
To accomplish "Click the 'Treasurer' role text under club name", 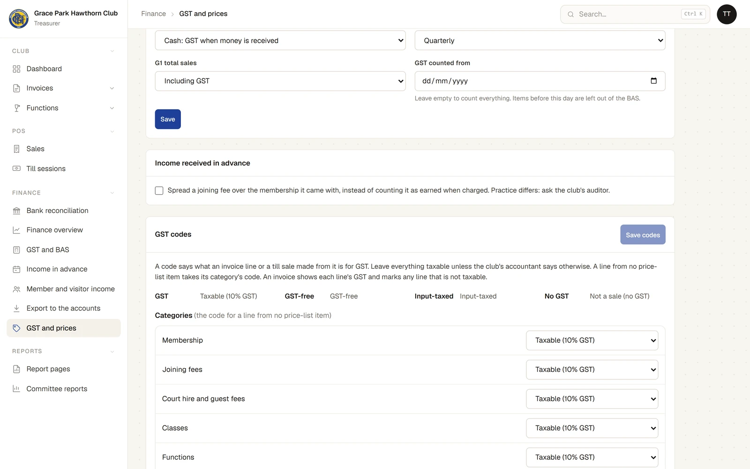I will click(47, 23).
